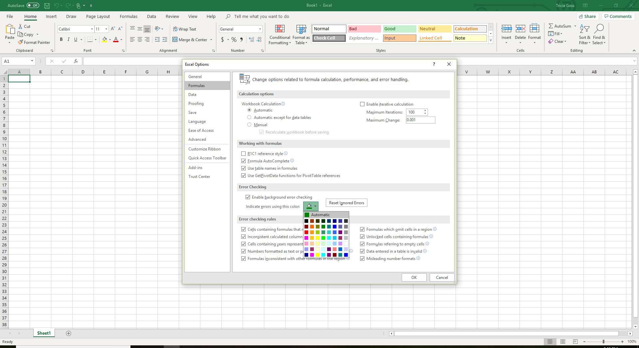
Task: Toggle Enable background error checking
Action: tap(248, 197)
